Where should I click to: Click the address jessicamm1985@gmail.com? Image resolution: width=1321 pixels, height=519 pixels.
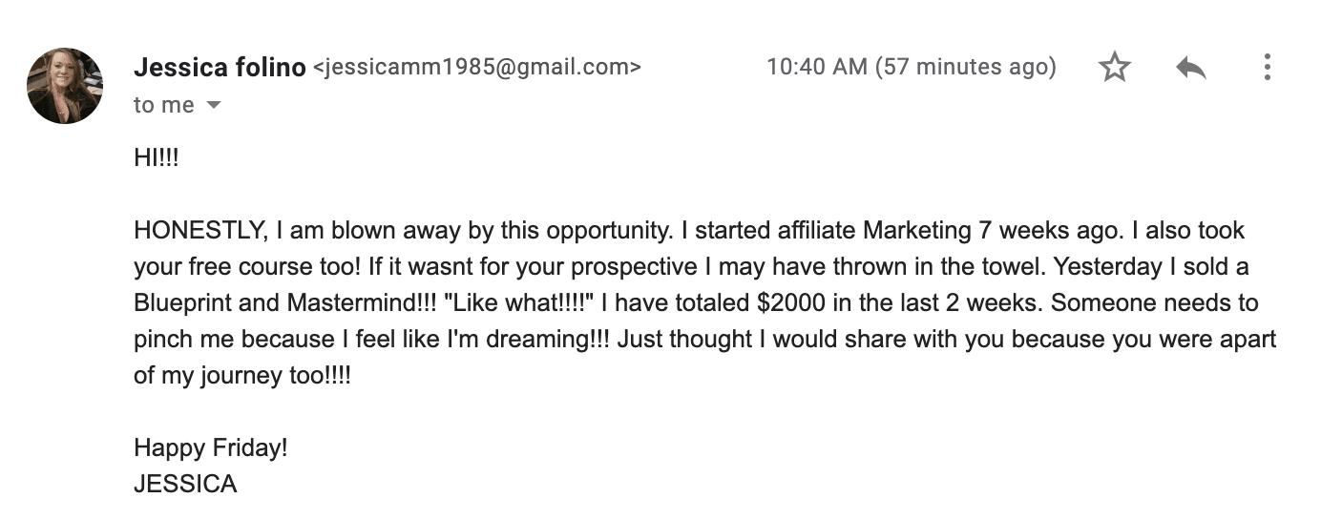click(x=477, y=68)
